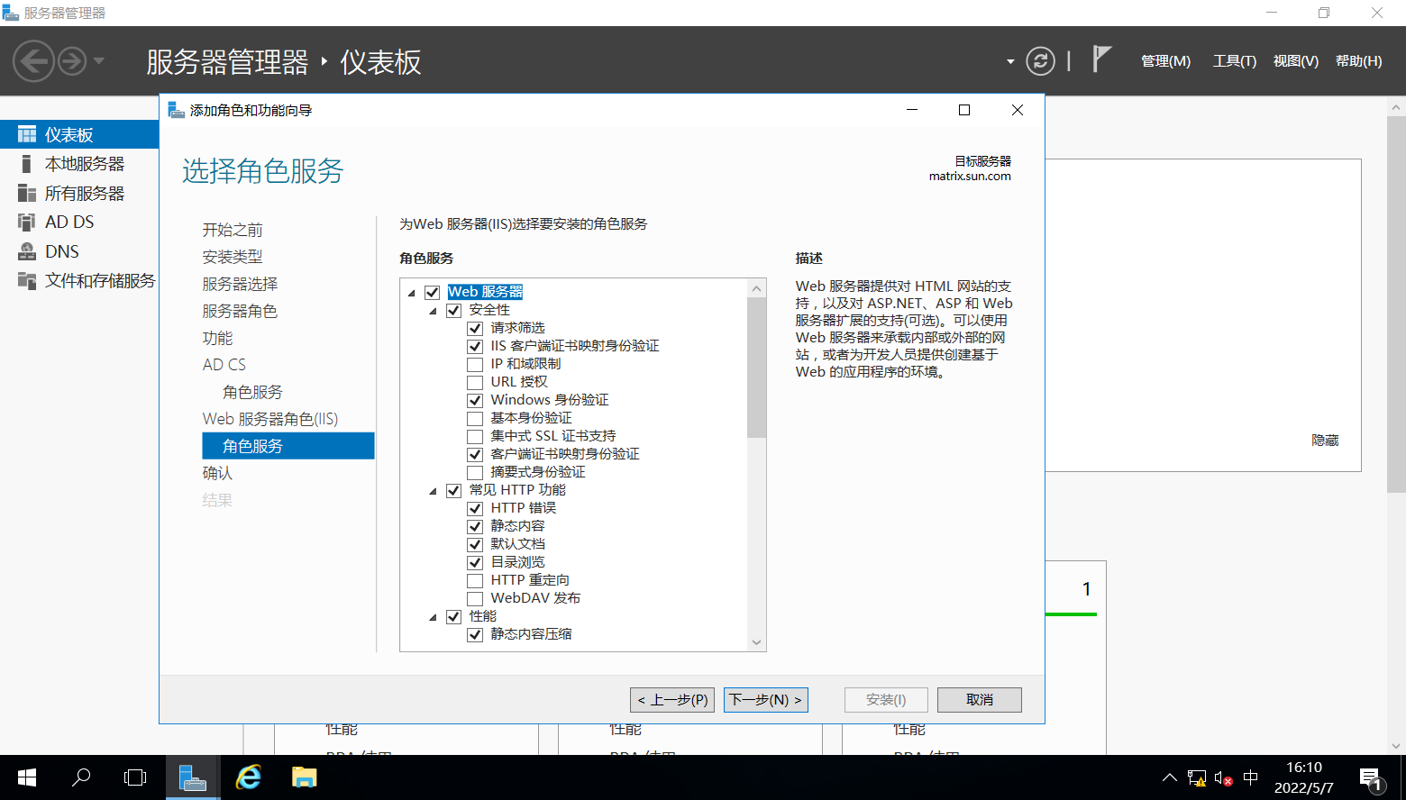Image resolution: width=1406 pixels, height=800 pixels.
Task: Open the notifications flag icon
Action: [1101, 59]
